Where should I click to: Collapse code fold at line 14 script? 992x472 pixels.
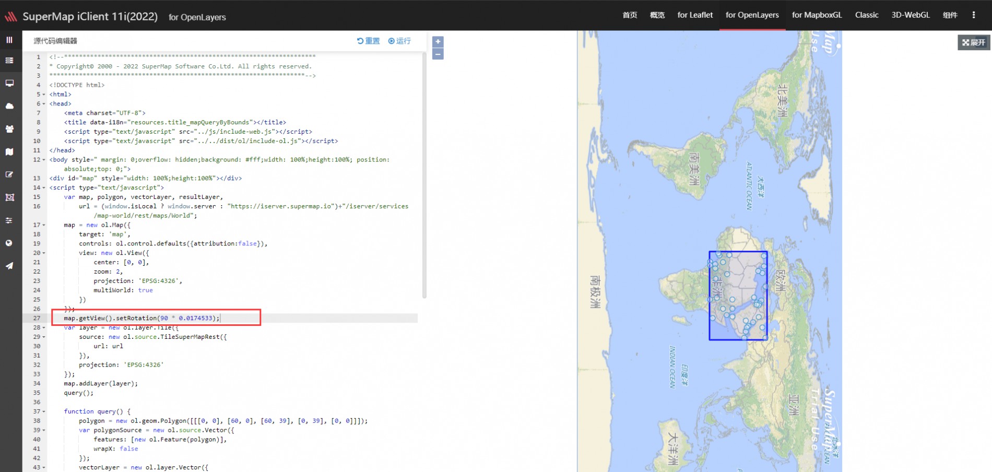click(x=44, y=188)
